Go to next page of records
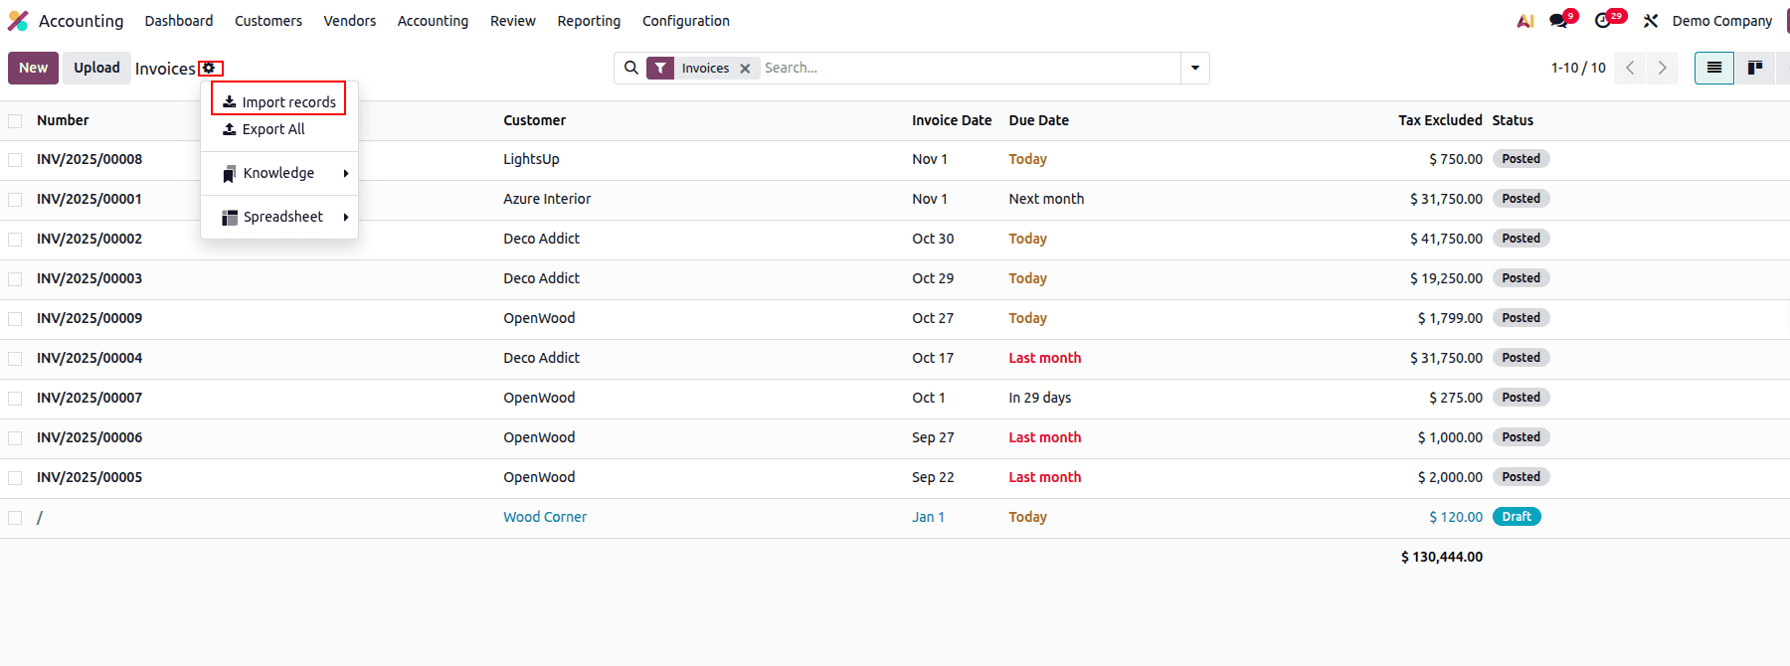Viewport: 1790px width, 666px height. 1662,68
